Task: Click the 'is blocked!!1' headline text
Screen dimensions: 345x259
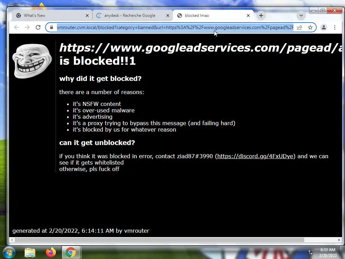Action: coord(97,61)
